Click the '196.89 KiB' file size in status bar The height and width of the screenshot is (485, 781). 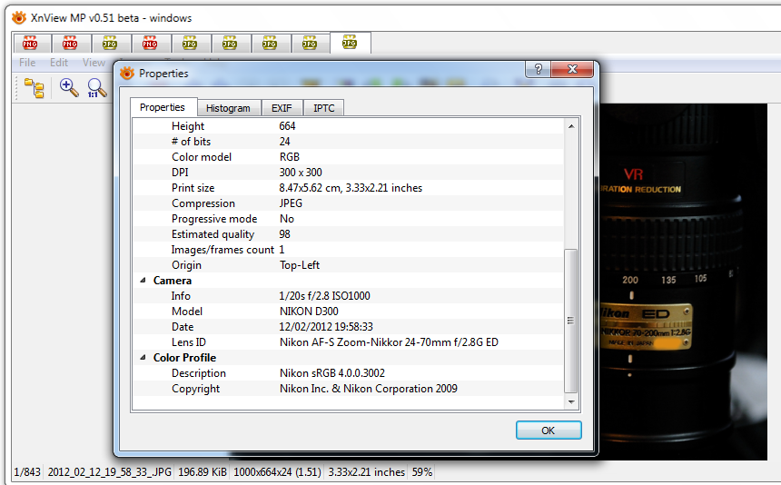[x=203, y=472]
